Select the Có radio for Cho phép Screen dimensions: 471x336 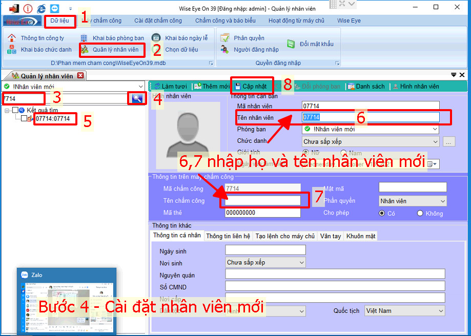382,213
